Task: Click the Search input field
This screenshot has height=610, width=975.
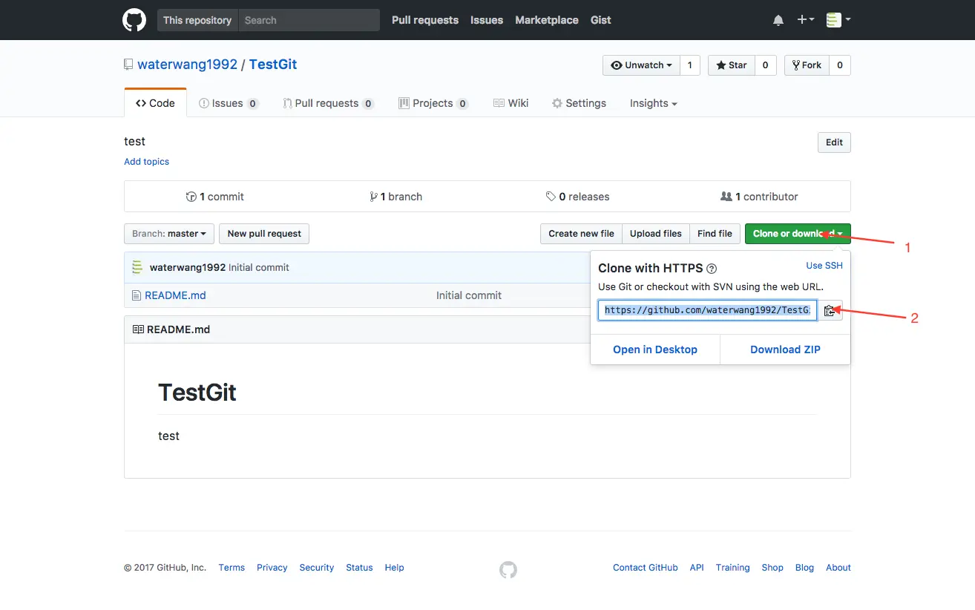Action: point(309,20)
